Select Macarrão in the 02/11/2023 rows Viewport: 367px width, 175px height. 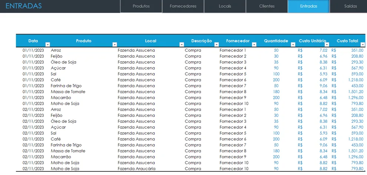click(61, 157)
